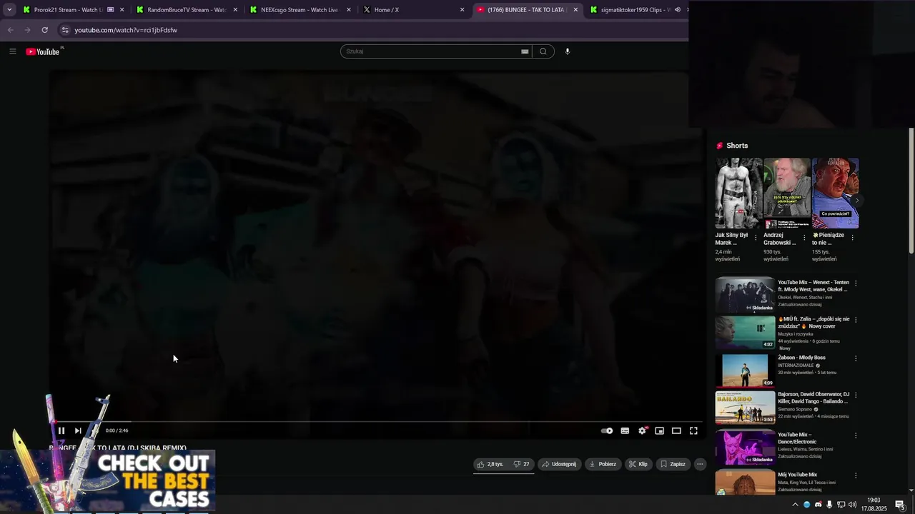
Task: Open Bailando video thumbnail
Action: tap(746, 407)
